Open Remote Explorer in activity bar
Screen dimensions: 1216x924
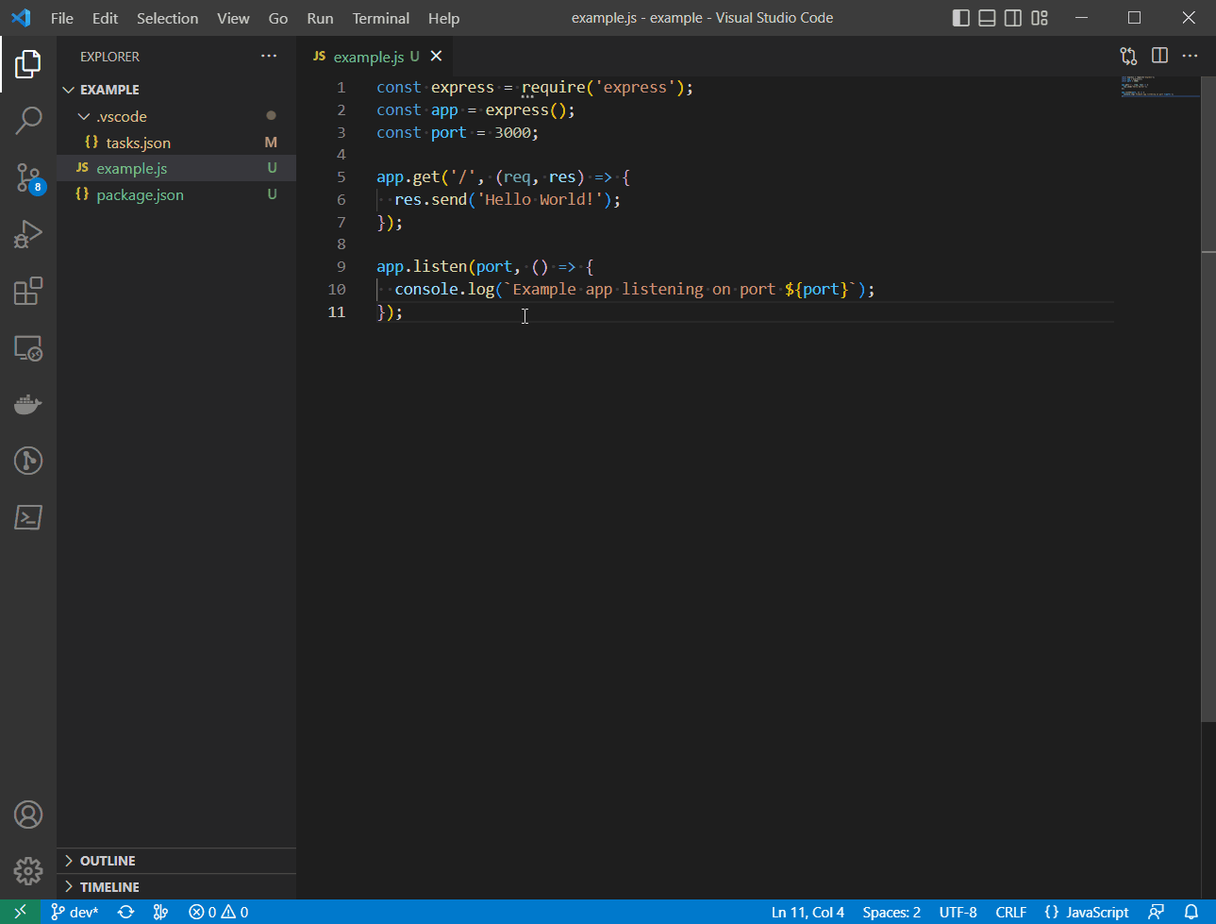tap(28, 348)
